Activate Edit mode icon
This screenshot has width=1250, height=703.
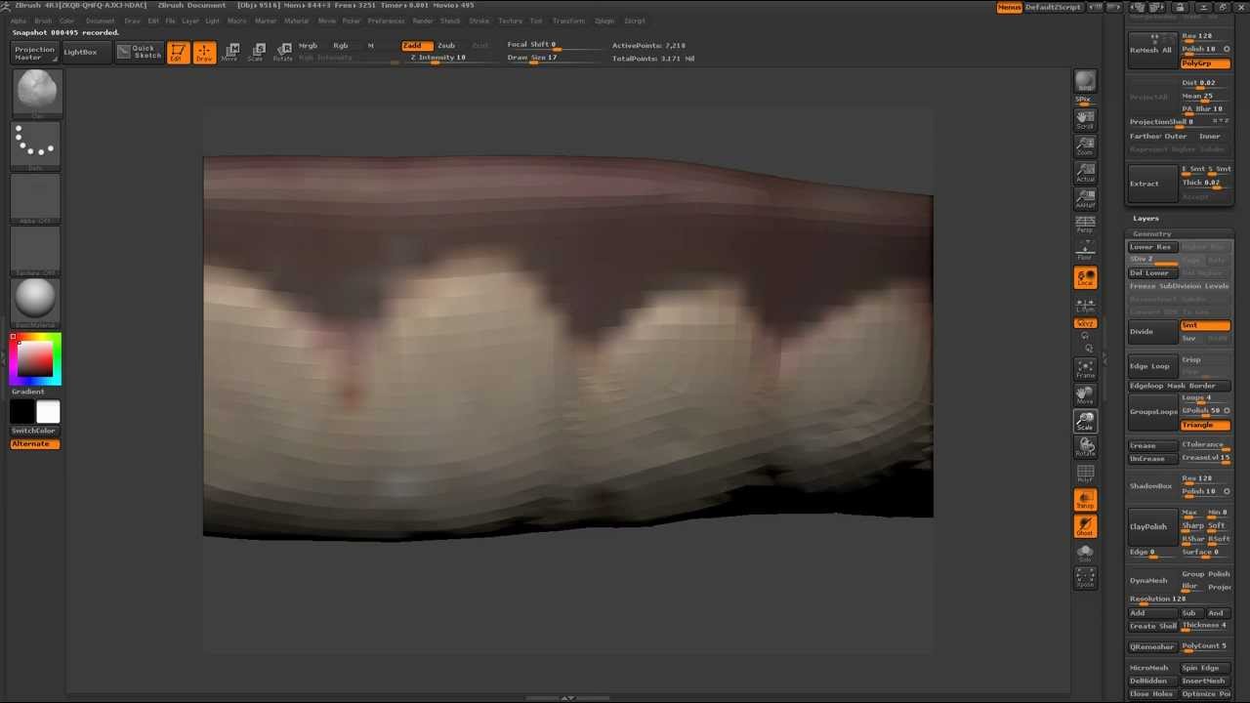[x=178, y=53]
